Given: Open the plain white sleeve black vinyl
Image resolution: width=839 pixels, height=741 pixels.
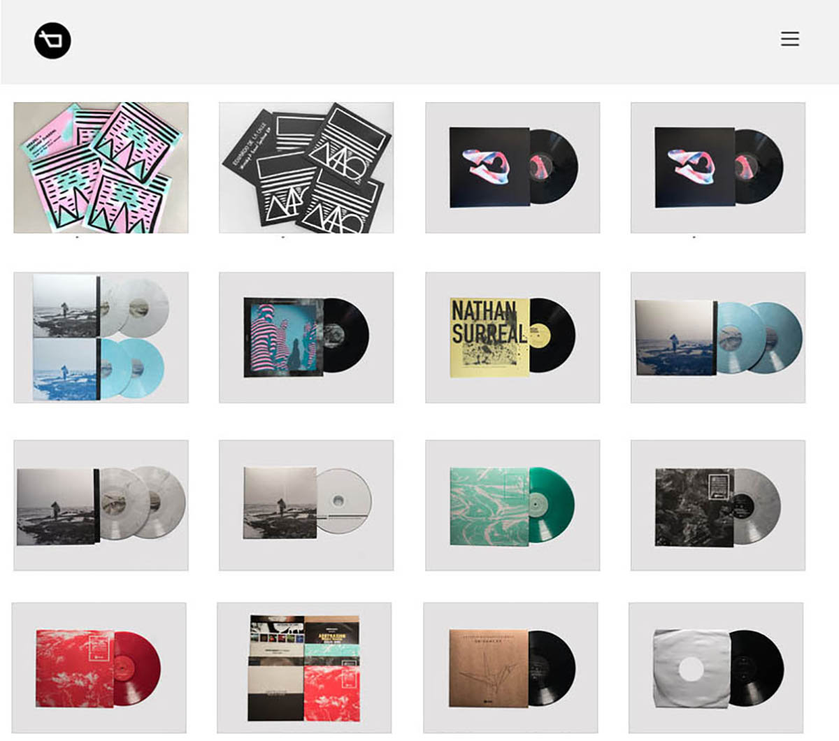Looking at the screenshot, I should (716, 668).
